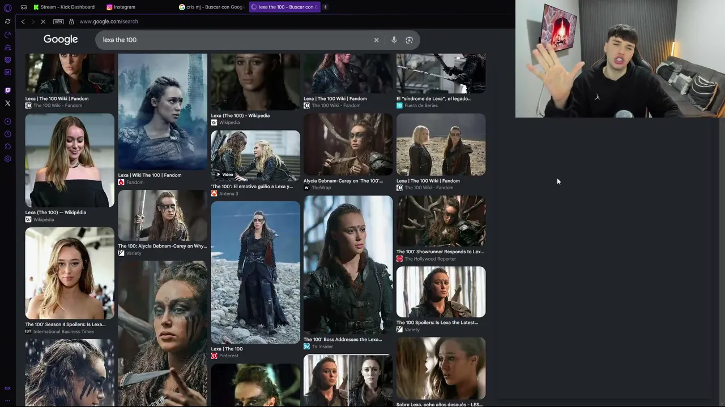The width and height of the screenshot is (725, 407).
Task: Open 'Lexa (The 100) - Wikipedia' caption link
Action: (x=240, y=115)
